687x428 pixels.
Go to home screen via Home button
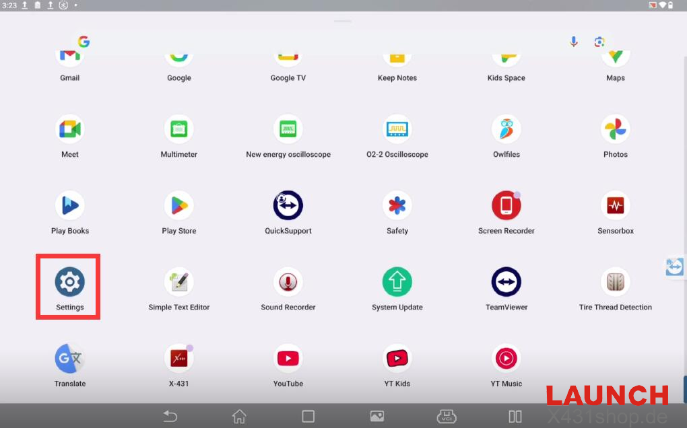pyautogui.click(x=239, y=417)
